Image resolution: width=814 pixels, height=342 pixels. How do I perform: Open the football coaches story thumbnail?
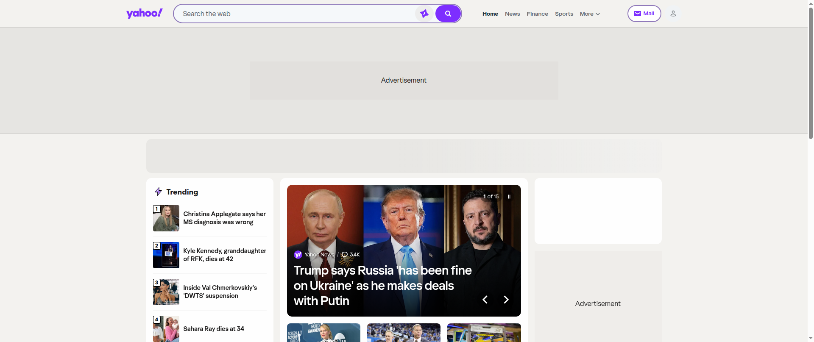404,333
